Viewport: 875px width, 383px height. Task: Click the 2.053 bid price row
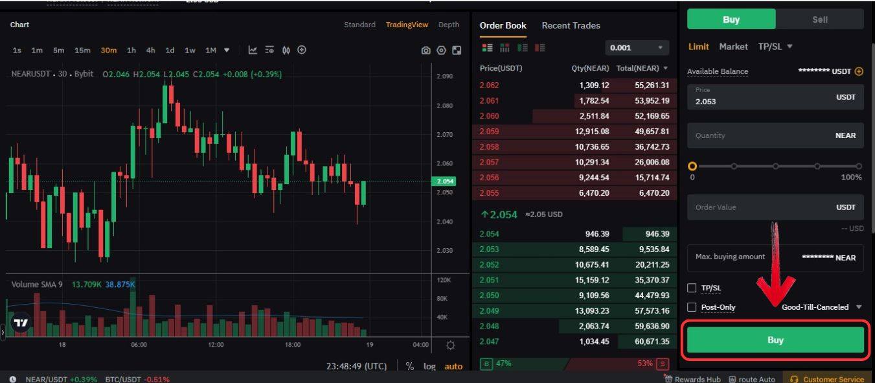(x=575, y=249)
